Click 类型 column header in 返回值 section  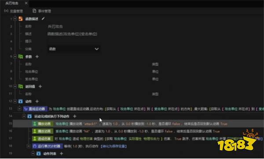(x=155, y=94)
